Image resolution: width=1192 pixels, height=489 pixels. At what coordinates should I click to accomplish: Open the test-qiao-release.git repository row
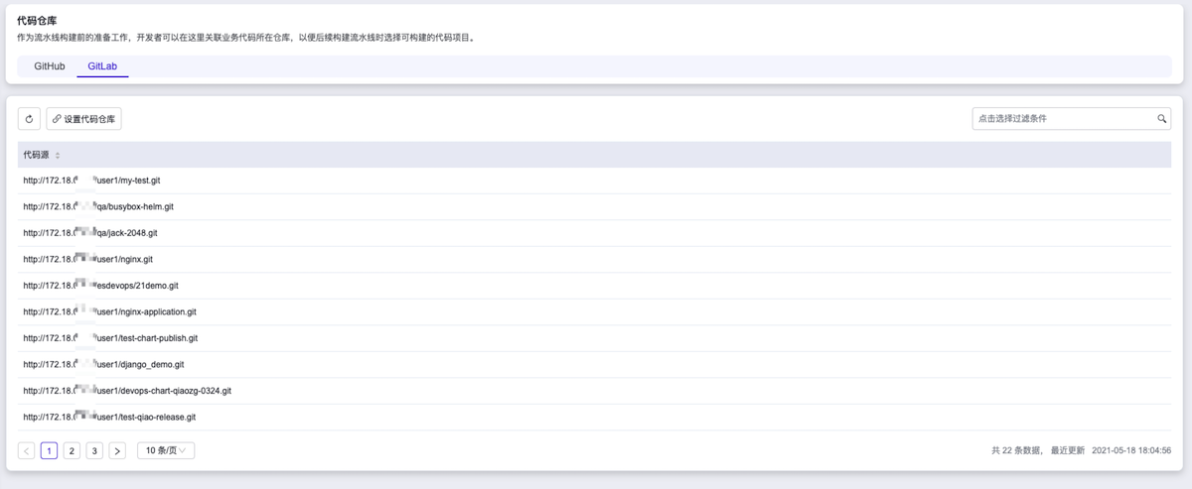point(109,418)
